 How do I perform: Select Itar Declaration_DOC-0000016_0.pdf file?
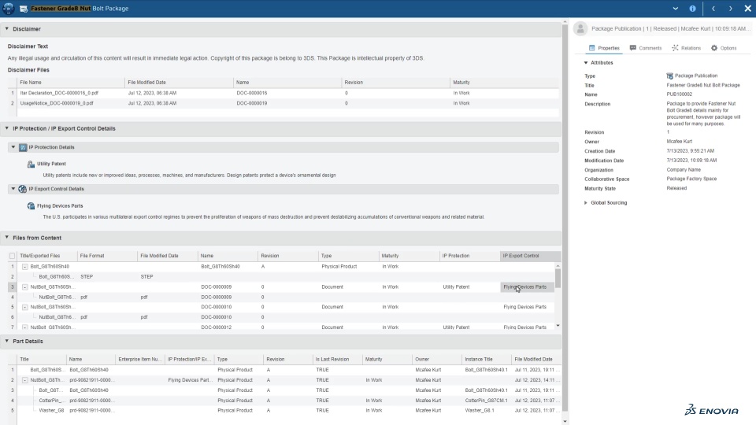pyautogui.click(x=59, y=93)
